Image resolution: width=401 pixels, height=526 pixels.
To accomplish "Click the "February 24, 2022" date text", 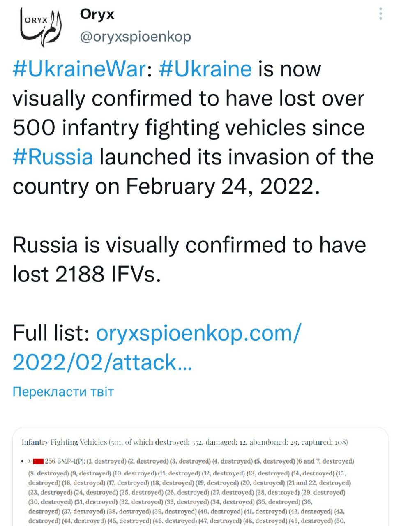I will [222, 187].
